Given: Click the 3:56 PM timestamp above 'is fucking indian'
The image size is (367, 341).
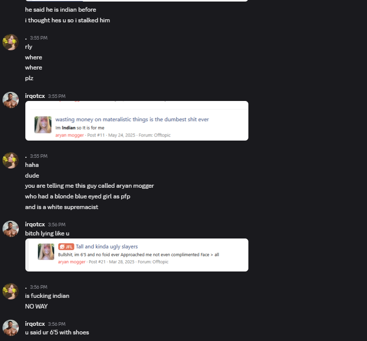Looking at the screenshot, I should pos(39,287).
